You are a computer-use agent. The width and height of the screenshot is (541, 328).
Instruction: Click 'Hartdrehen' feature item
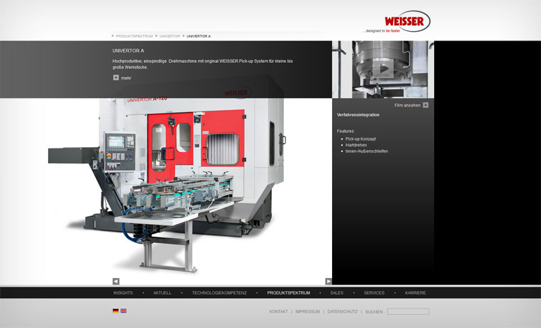click(x=356, y=145)
